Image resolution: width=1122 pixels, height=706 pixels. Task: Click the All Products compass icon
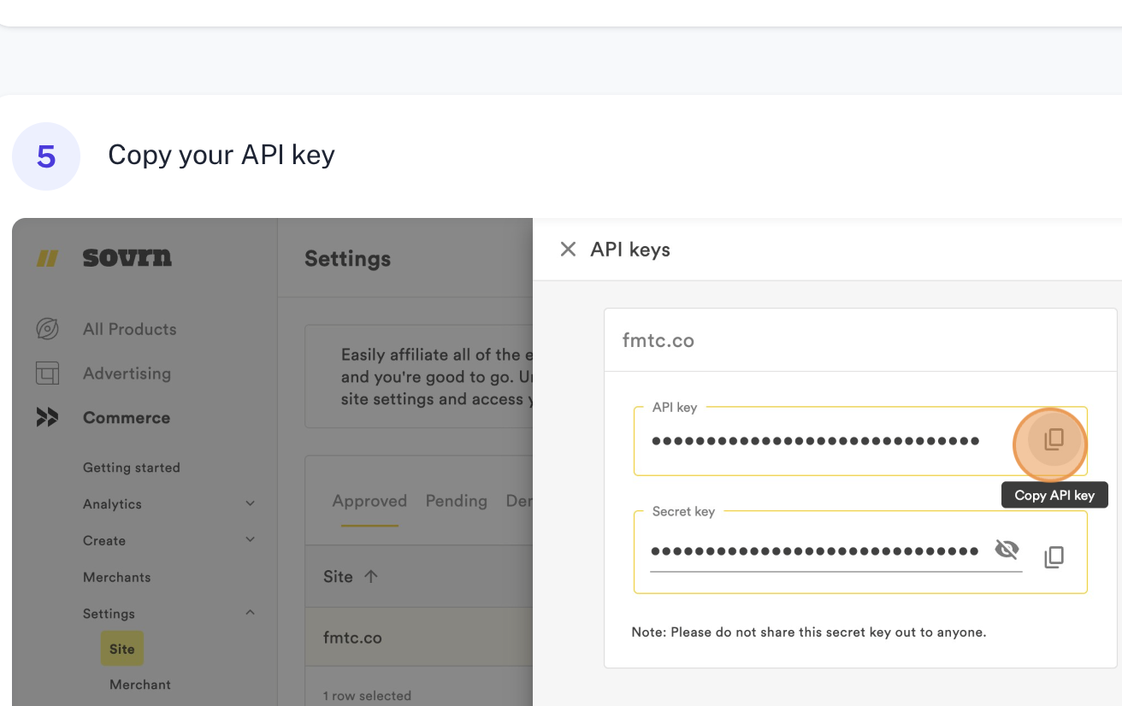(47, 329)
